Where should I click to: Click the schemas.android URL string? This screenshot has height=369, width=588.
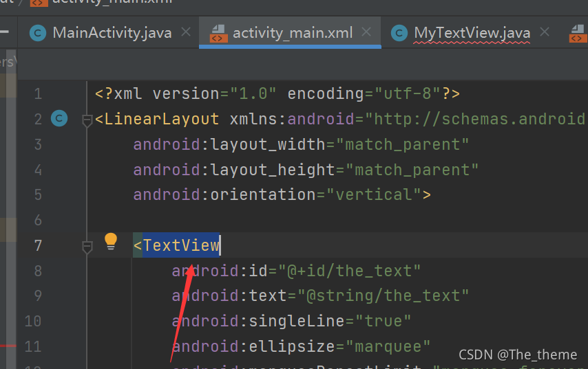[476, 120]
